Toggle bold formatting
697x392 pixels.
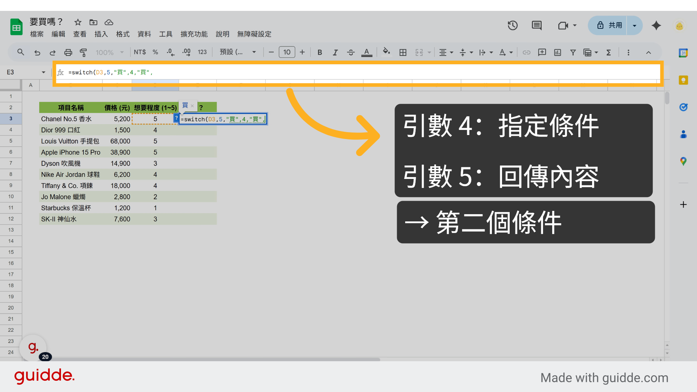point(319,52)
